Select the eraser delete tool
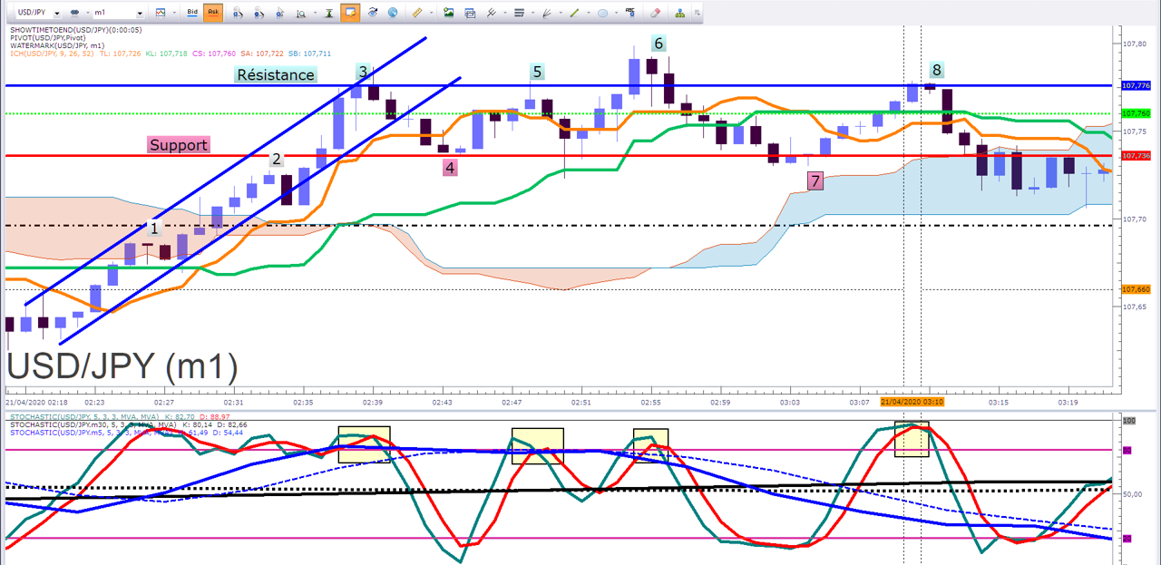Viewport: 1161px width, 565px height. [656, 13]
